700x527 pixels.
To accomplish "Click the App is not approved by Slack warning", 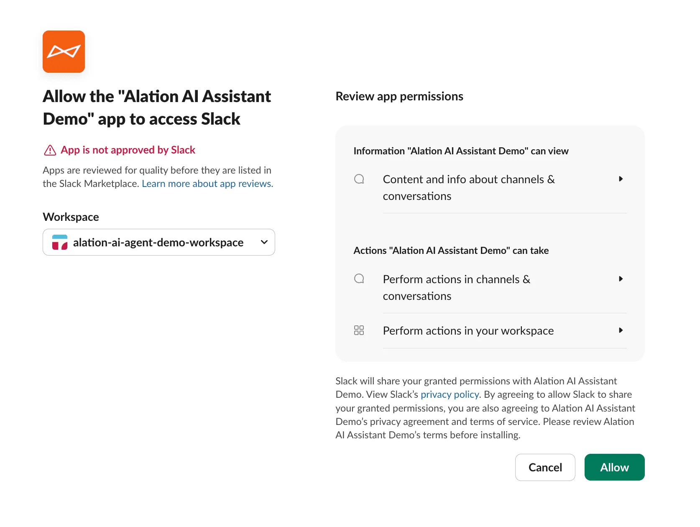I will point(128,150).
